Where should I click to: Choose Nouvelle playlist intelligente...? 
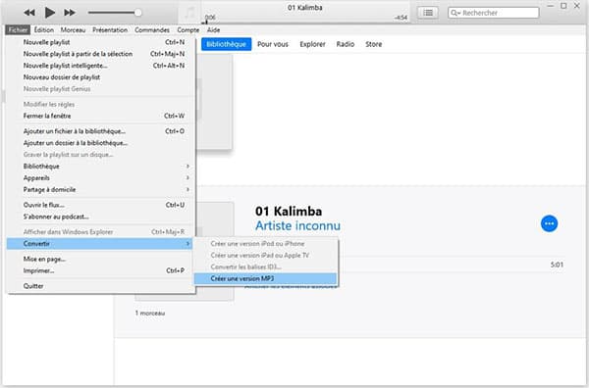[x=101, y=66]
